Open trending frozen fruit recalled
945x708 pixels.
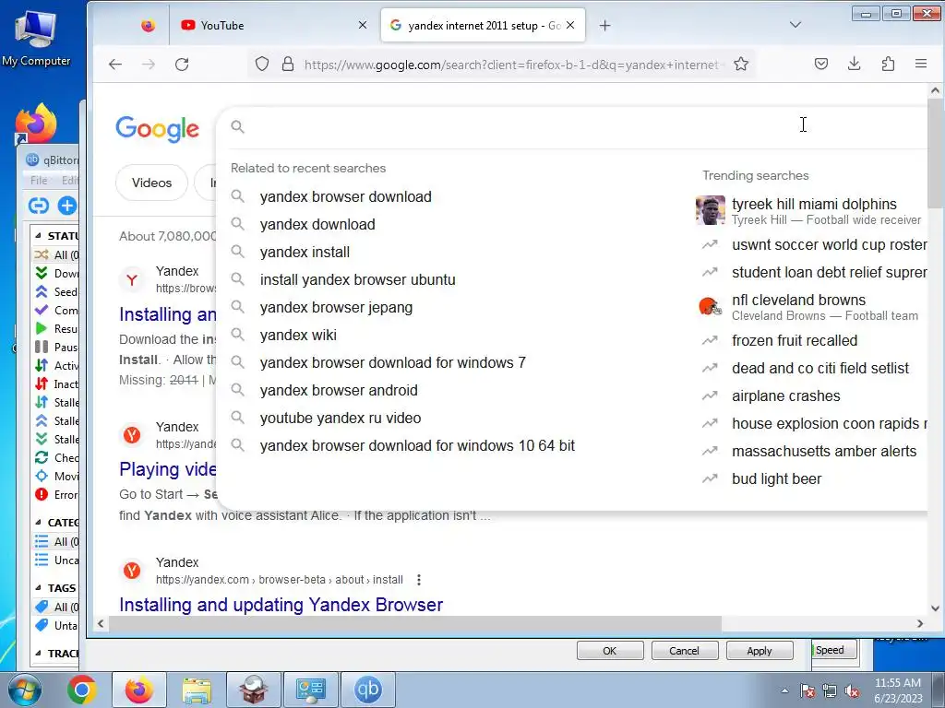coord(795,341)
